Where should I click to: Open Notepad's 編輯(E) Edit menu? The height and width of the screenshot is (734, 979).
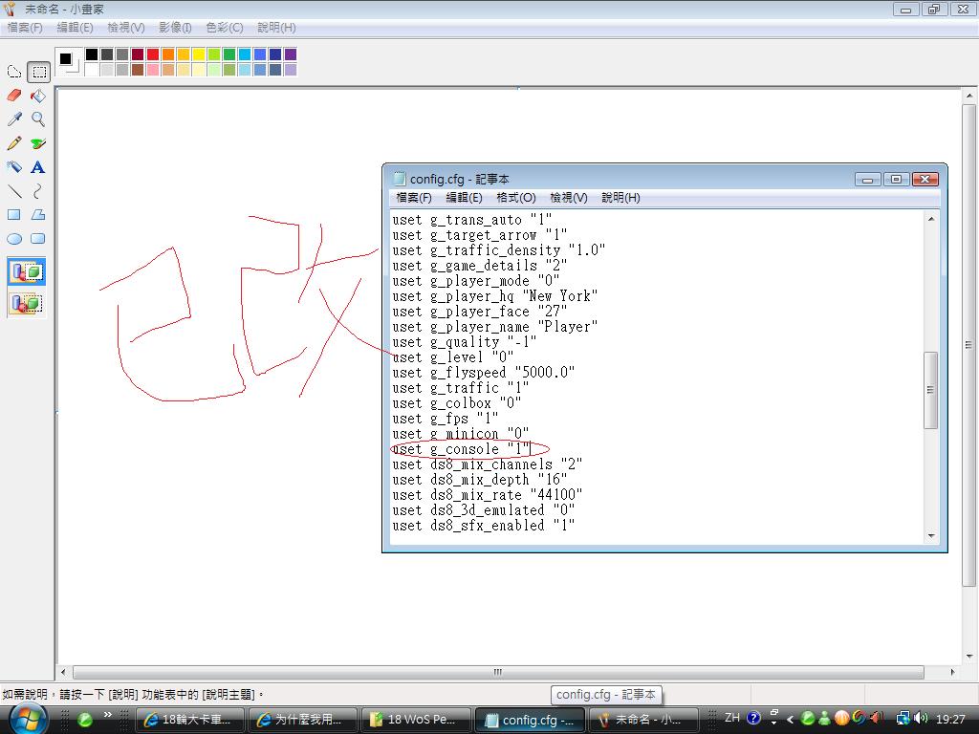(464, 198)
